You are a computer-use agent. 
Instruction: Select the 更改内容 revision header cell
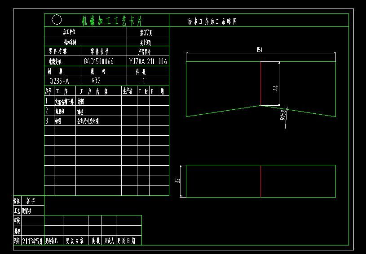(75, 241)
